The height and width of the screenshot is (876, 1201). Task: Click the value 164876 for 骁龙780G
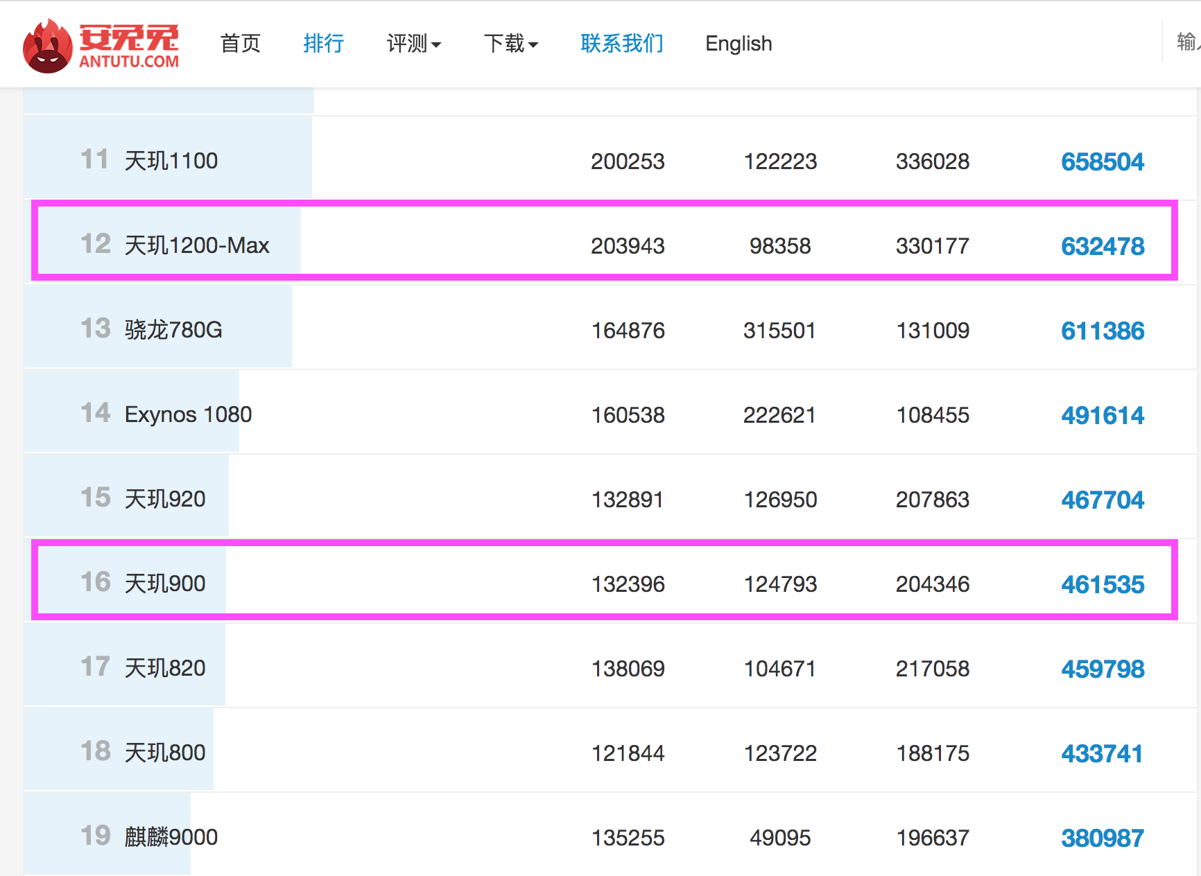pos(628,331)
